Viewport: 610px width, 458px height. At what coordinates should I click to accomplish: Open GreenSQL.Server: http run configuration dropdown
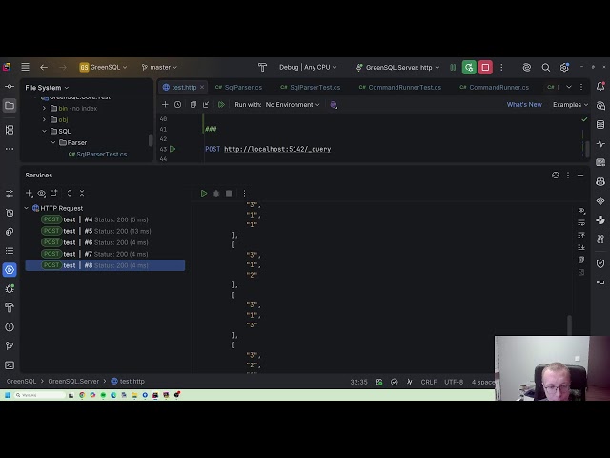397,67
